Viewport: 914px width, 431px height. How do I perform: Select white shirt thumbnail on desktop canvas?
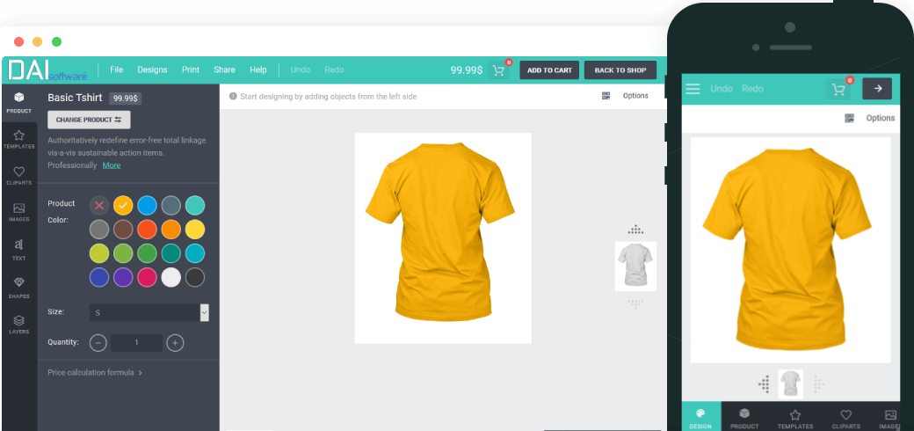tap(635, 266)
